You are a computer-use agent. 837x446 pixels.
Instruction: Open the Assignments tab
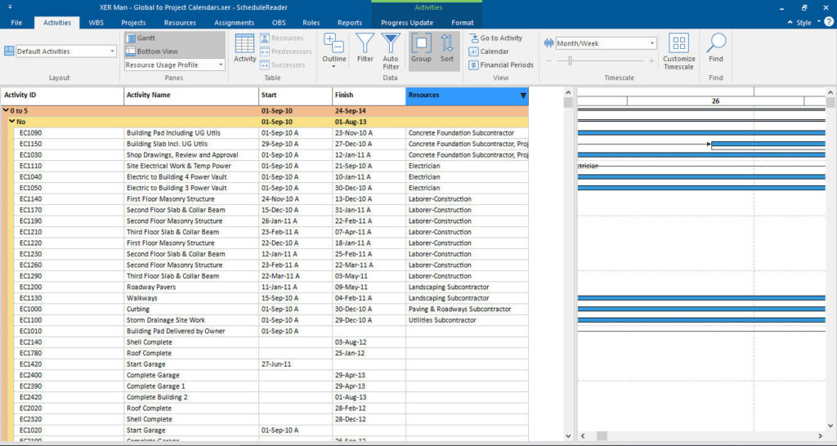tap(235, 23)
